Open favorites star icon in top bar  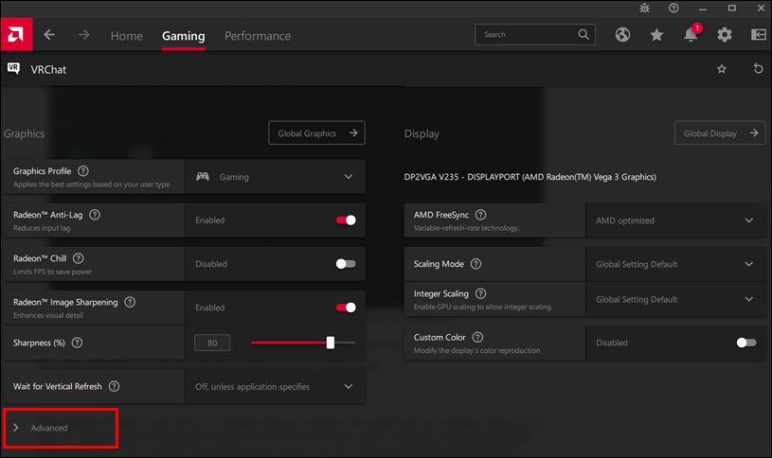656,35
